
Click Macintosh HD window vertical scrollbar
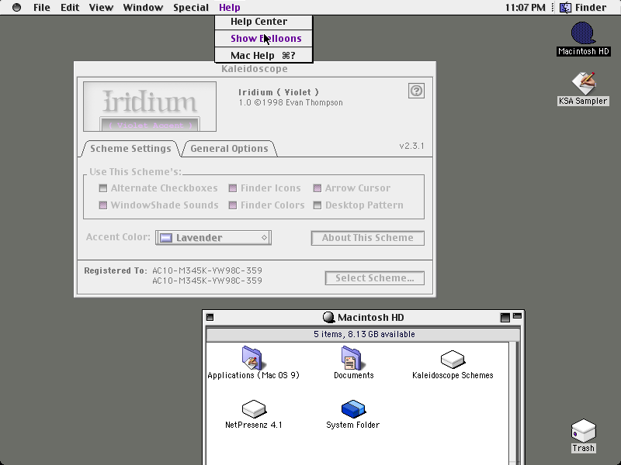[x=513, y=403]
